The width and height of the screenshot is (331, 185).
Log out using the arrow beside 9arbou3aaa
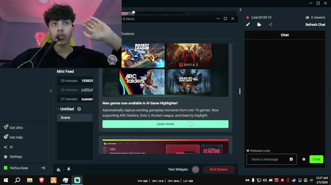[43, 168]
